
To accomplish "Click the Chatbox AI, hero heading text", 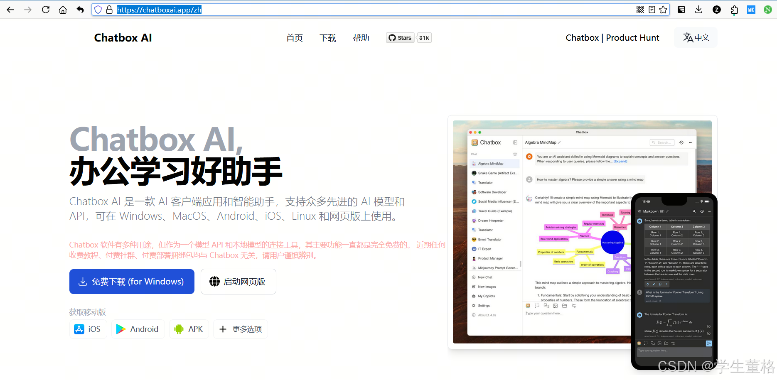I will (x=156, y=139).
